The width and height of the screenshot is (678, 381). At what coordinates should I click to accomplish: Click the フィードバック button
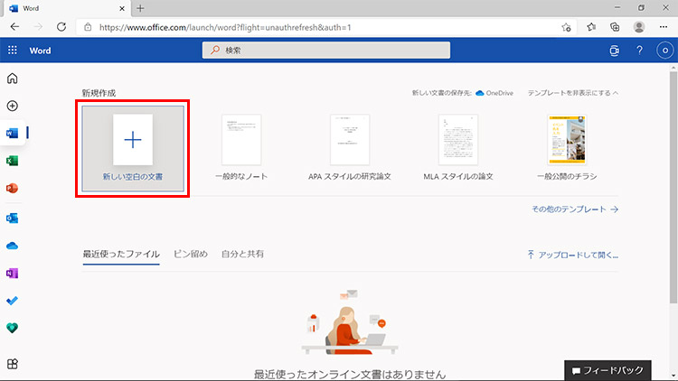tap(619, 370)
